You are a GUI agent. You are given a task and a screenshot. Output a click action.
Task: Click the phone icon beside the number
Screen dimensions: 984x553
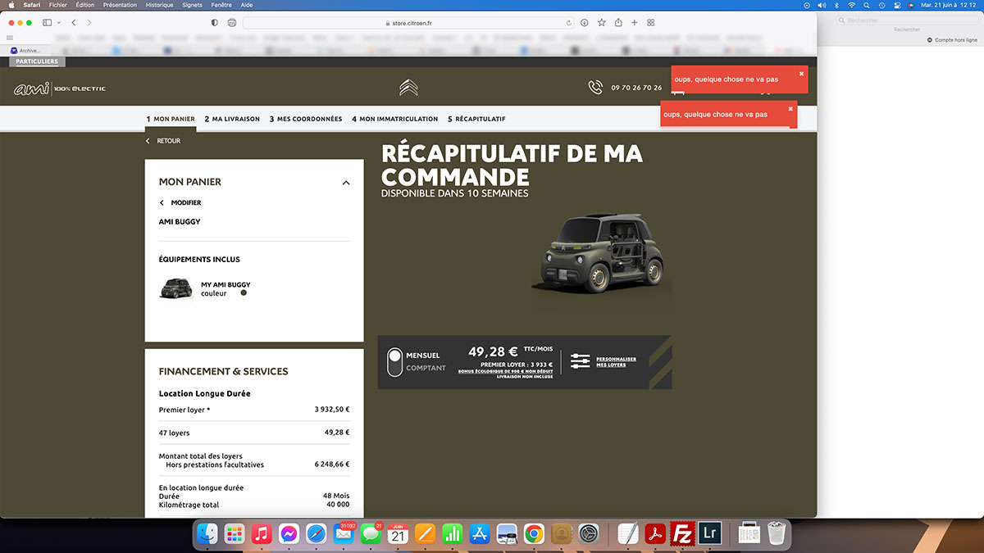tap(595, 88)
